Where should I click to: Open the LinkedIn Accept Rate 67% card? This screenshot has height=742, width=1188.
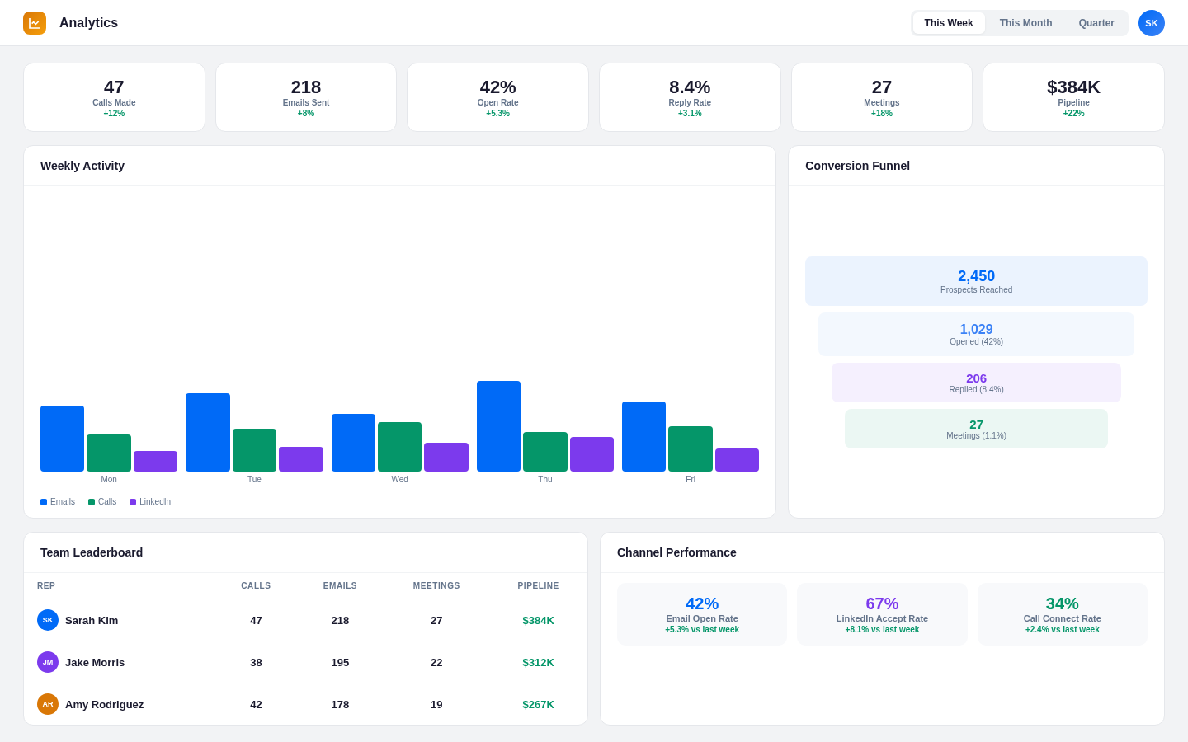[x=882, y=614]
